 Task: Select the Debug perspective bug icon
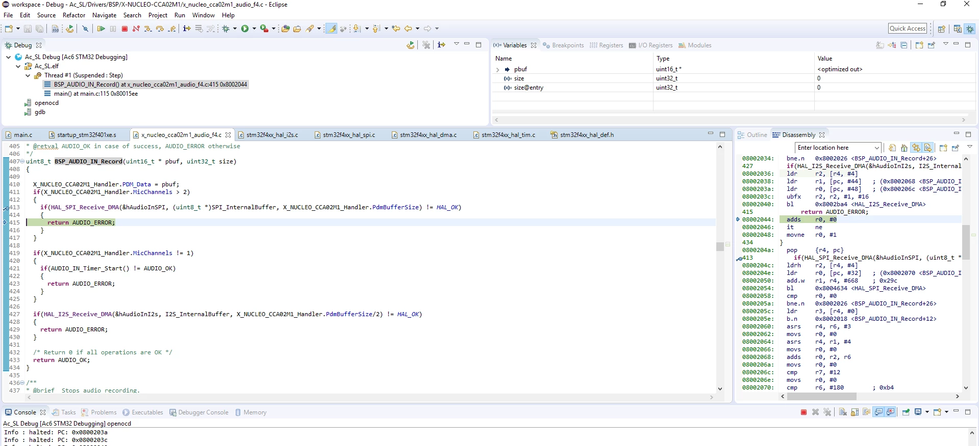coord(970,29)
